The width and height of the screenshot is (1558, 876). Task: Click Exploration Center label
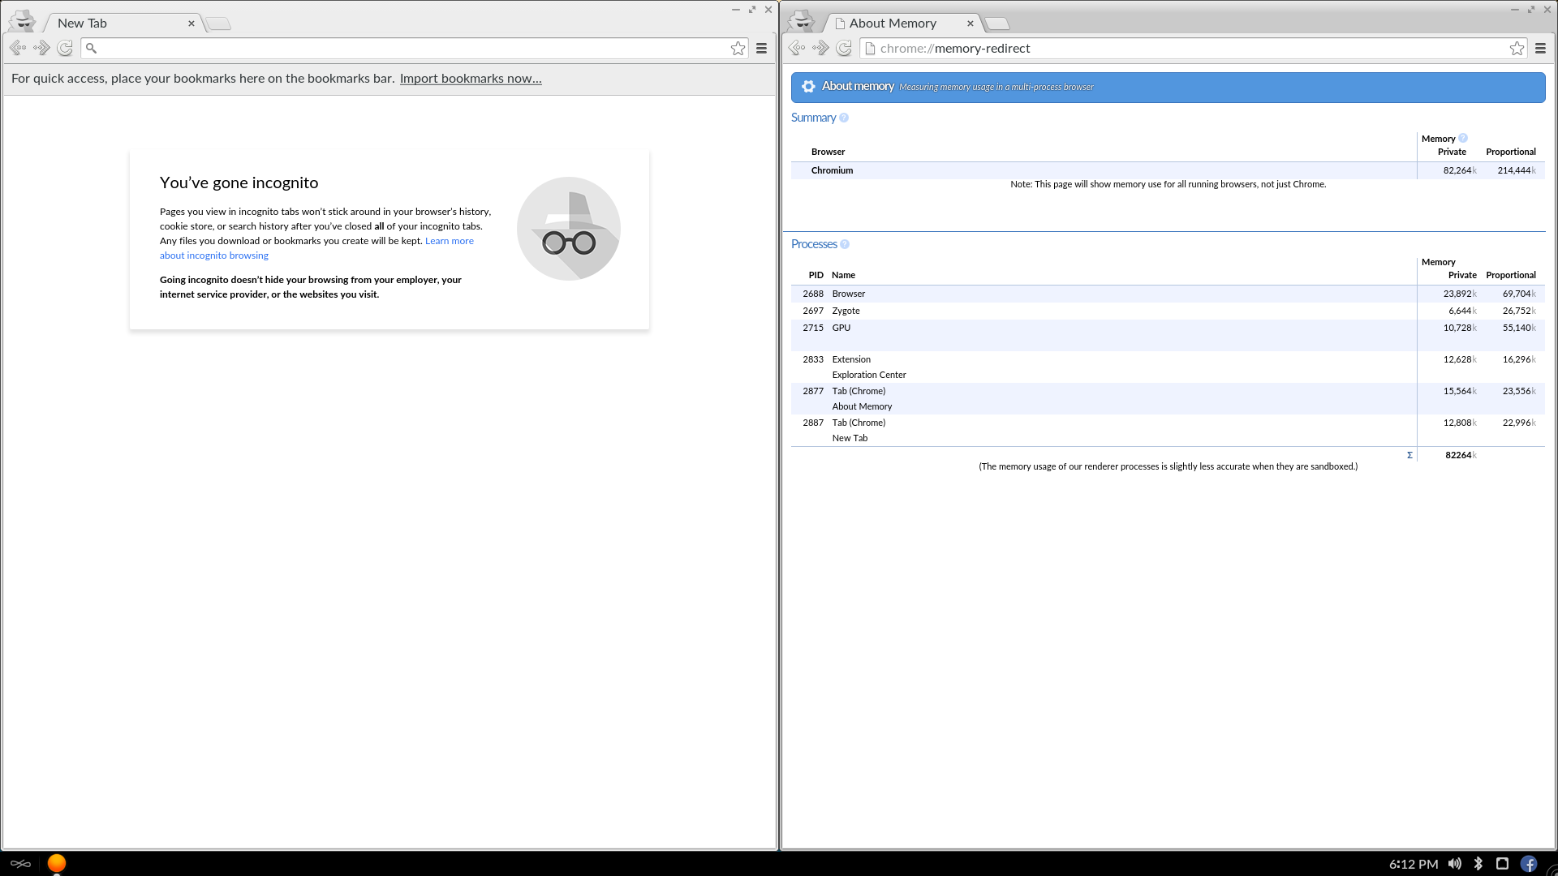tap(868, 375)
